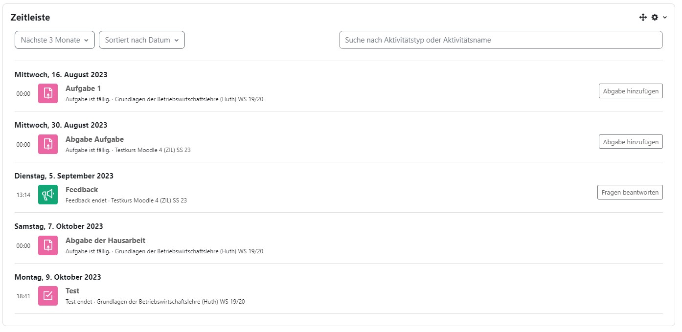Image resolution: width=682 pixels, height=332 pixels.
Task: Click the assignment icon for Abgabe Aufgabe
Action: pos(48,144)
